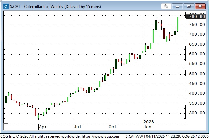Select the Jan label on the time axis
The height and width of the screenshot is (139, 209).
147,127
